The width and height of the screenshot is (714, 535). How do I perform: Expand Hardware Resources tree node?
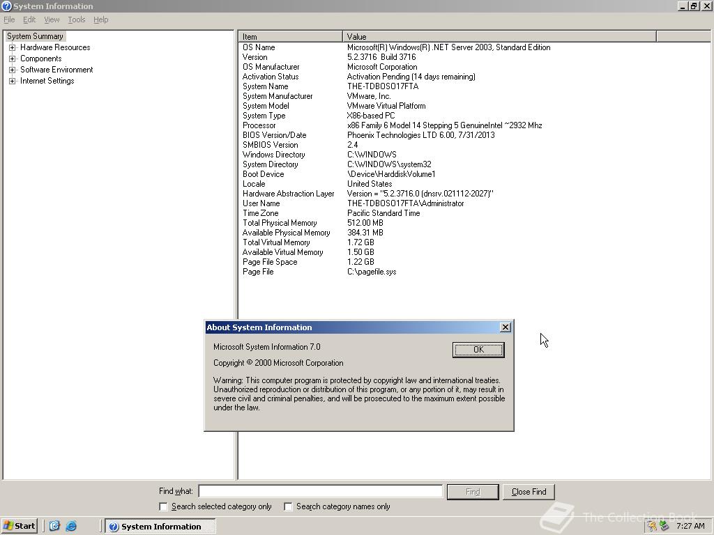13,47
